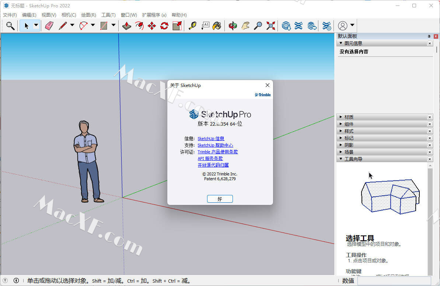Click the Send to LayOut icon
440x286 pixels.
312,26
